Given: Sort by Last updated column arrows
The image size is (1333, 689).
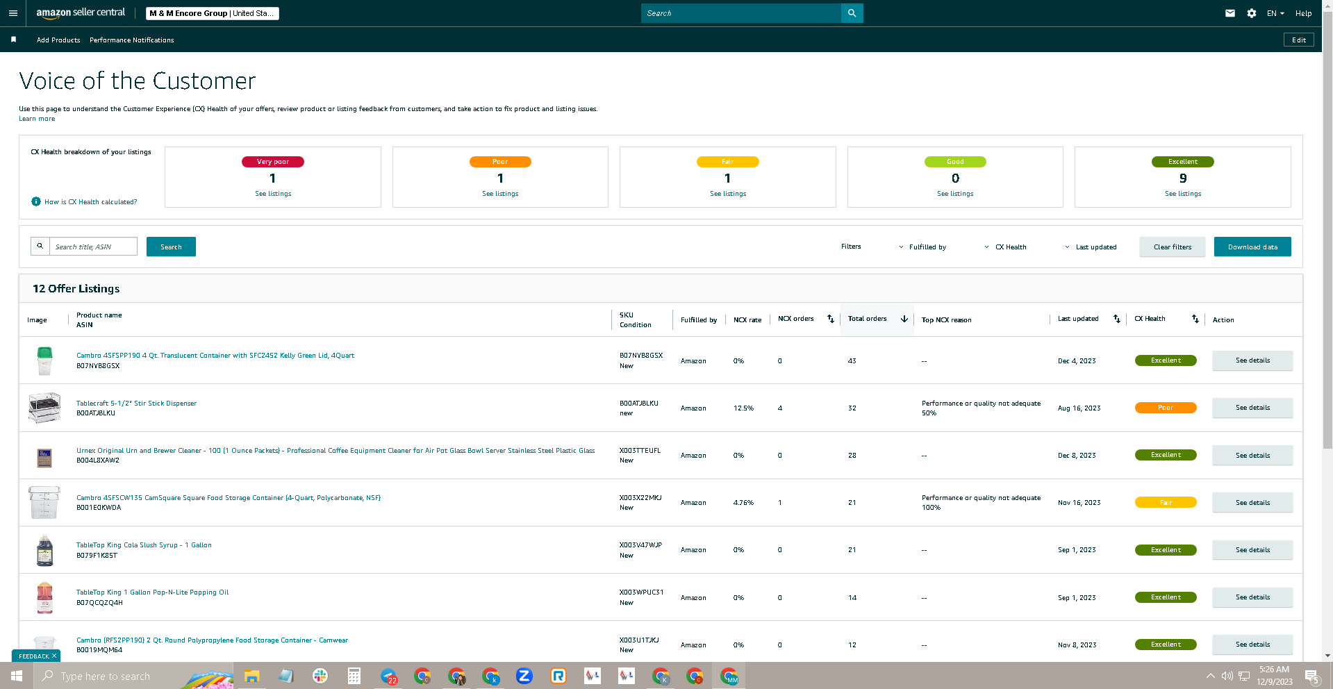Looking at the screenshot, I should click(1117, 319).
